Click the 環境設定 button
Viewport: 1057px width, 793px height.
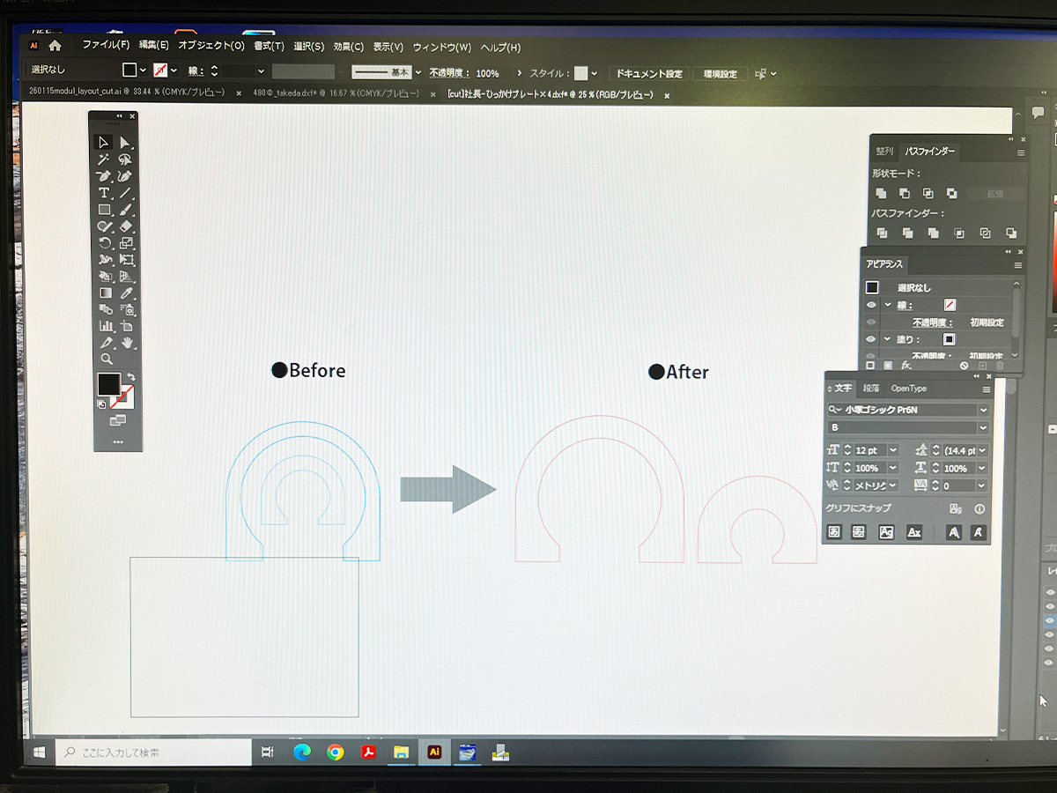720,74
